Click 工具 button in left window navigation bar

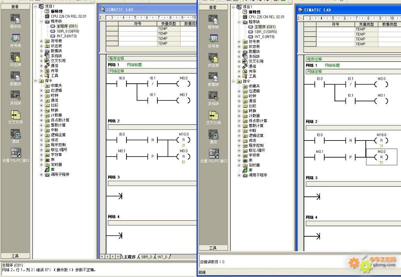(x=15, y=256)
